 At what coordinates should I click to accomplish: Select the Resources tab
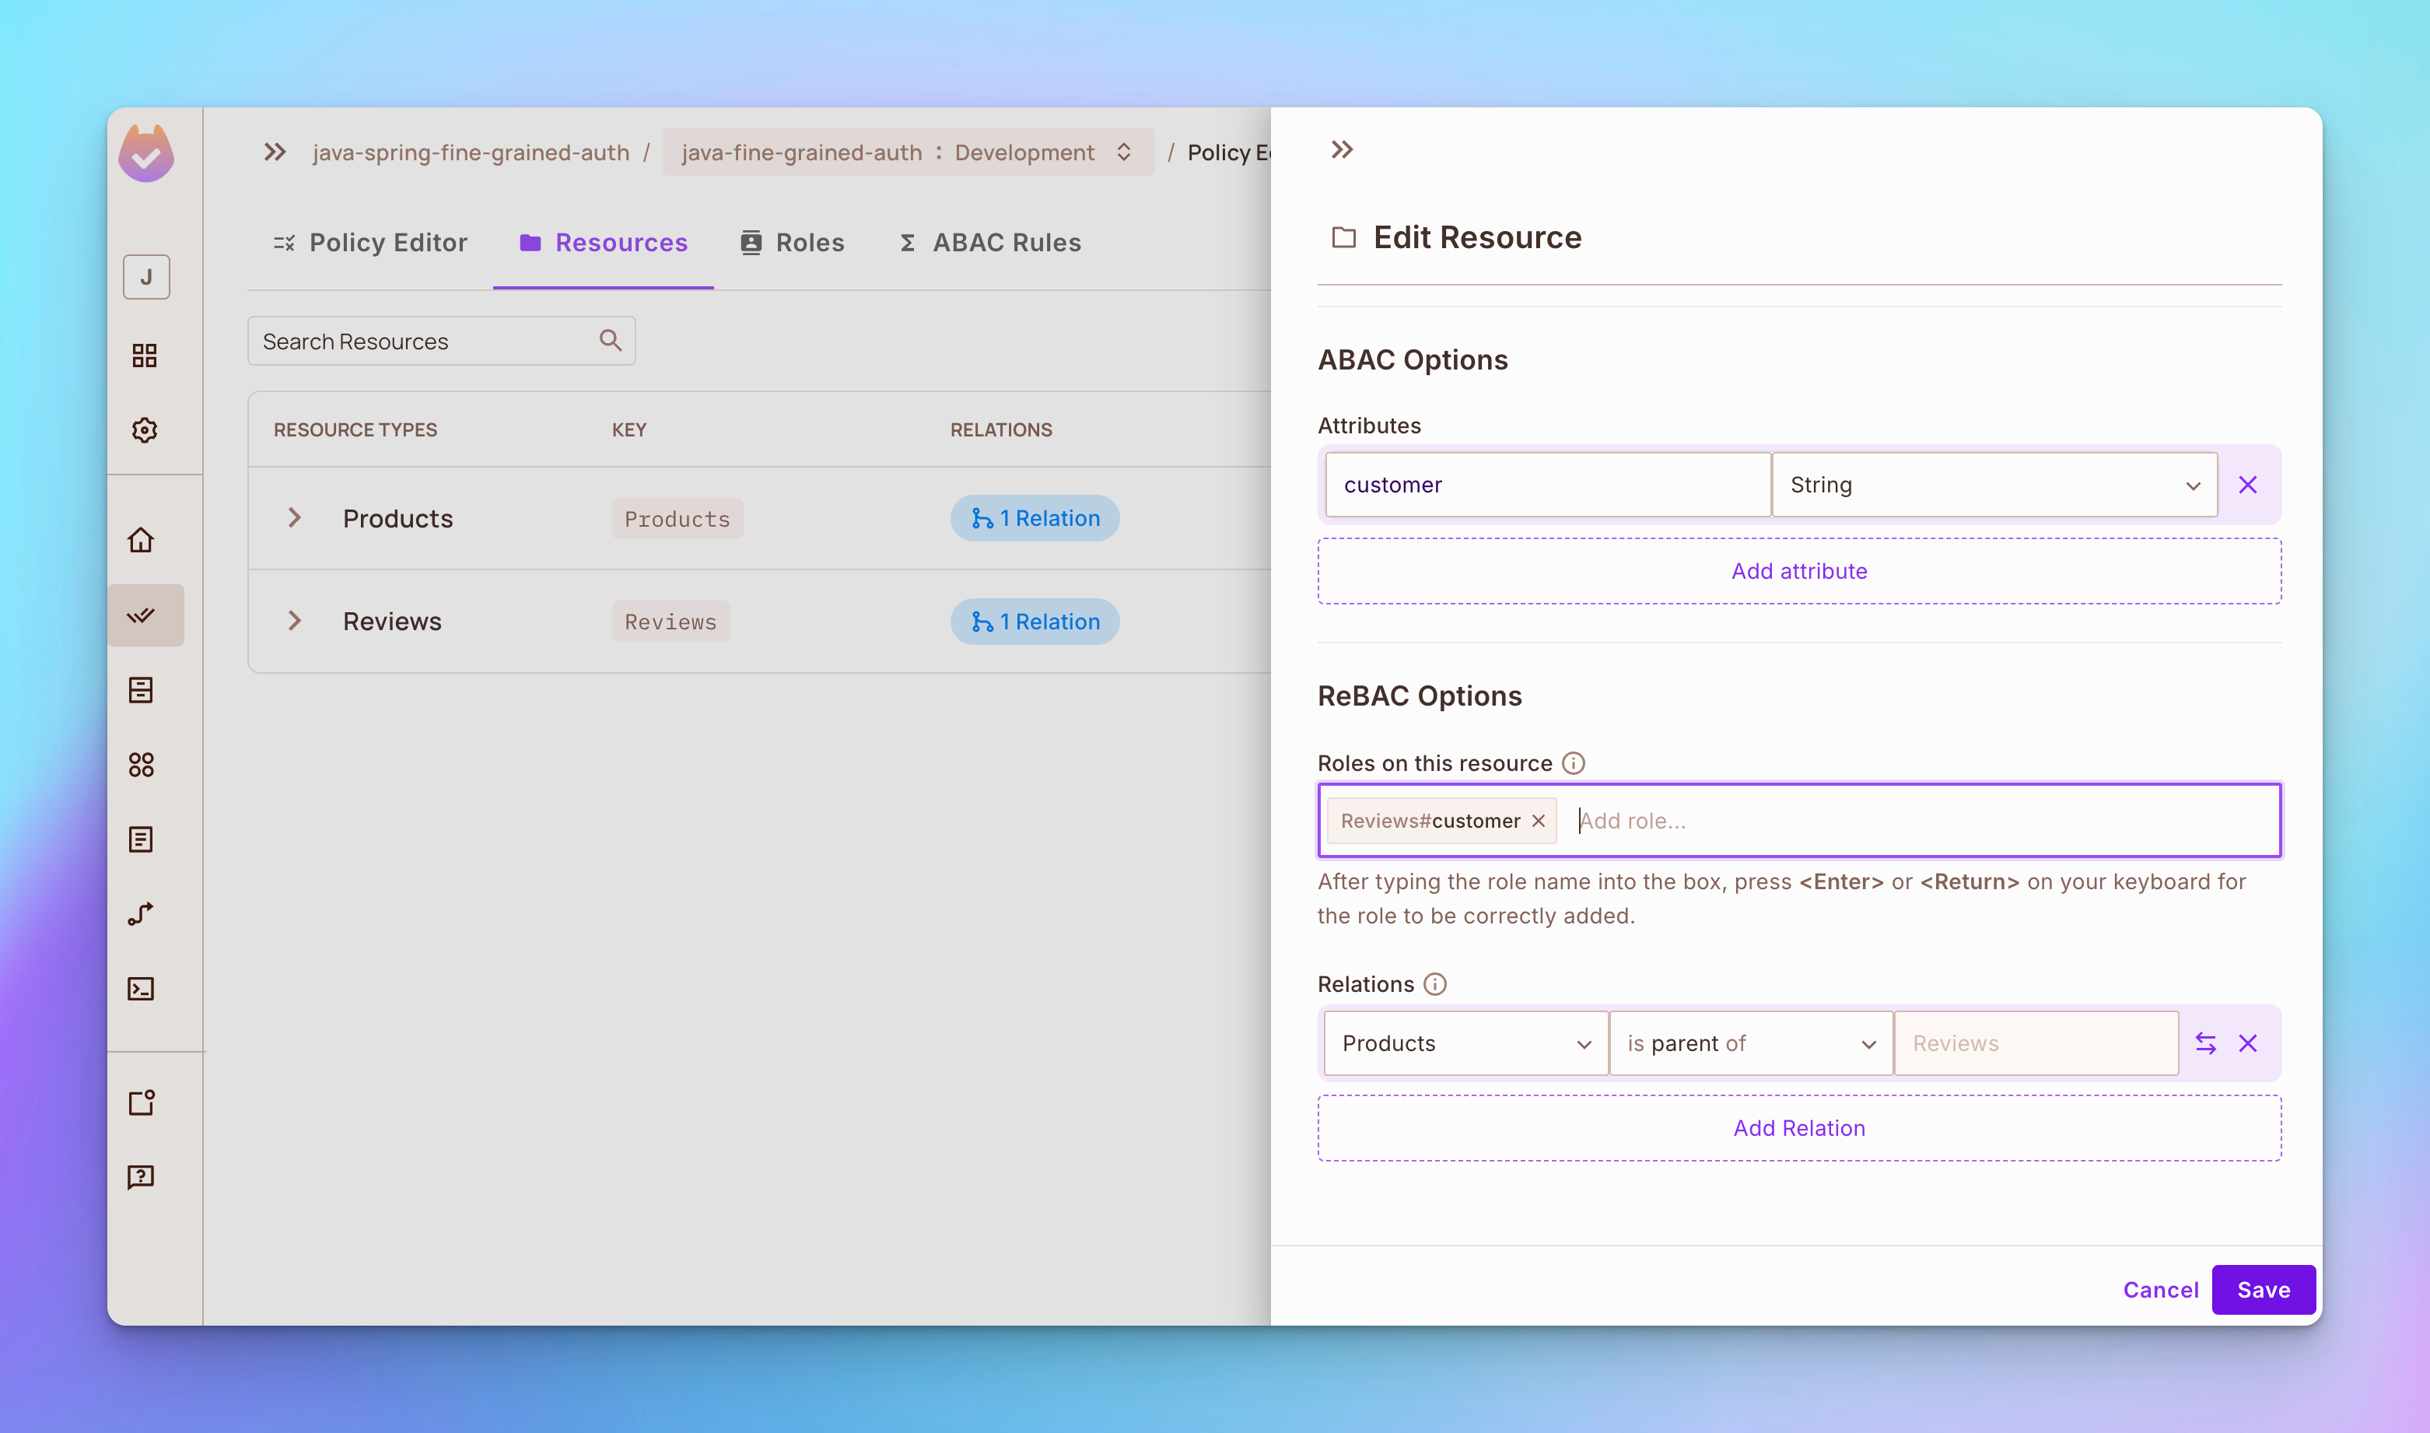coord(604,243)
